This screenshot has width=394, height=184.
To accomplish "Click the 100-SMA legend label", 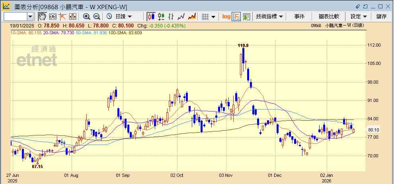I will (125, 33).
